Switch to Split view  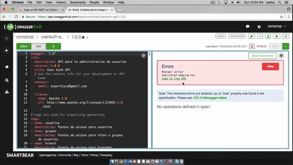(x=38, y=46)
